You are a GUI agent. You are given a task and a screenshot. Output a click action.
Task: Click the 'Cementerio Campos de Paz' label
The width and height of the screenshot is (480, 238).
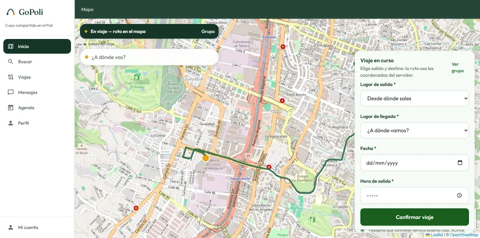pyautogui.click(x=174, y=87)
